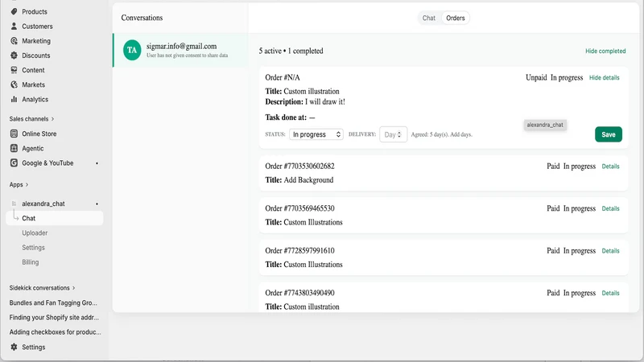
Task: Click Agreed: 5 day(s). Add days. text
Action: 441,134
